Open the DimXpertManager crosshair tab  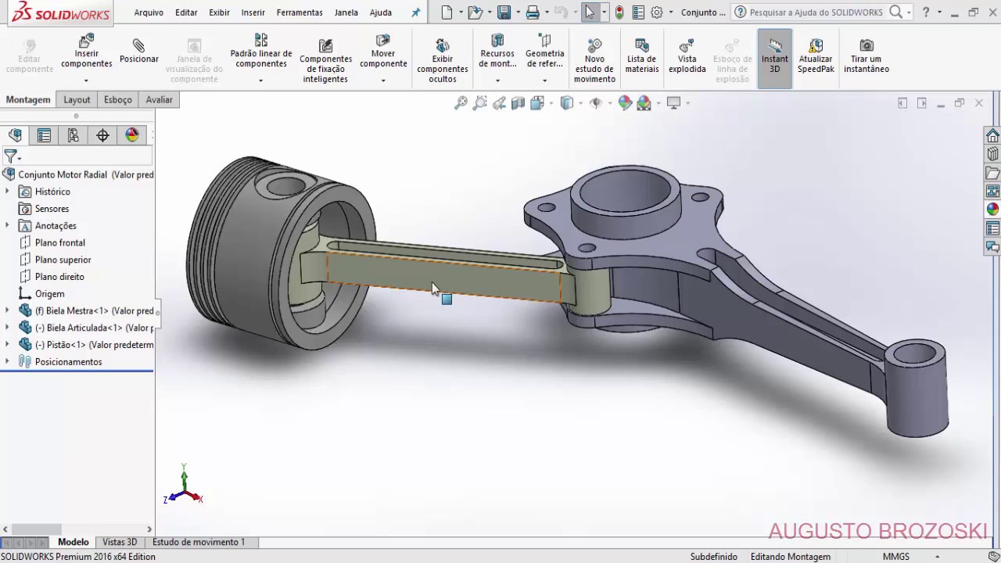pos(102,135)
